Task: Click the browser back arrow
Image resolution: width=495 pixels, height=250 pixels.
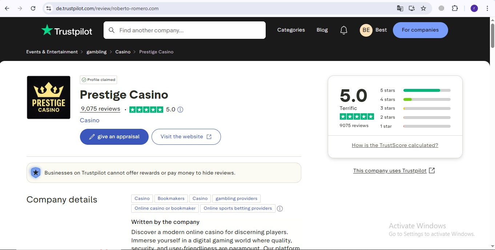Action: coord(7,8)
